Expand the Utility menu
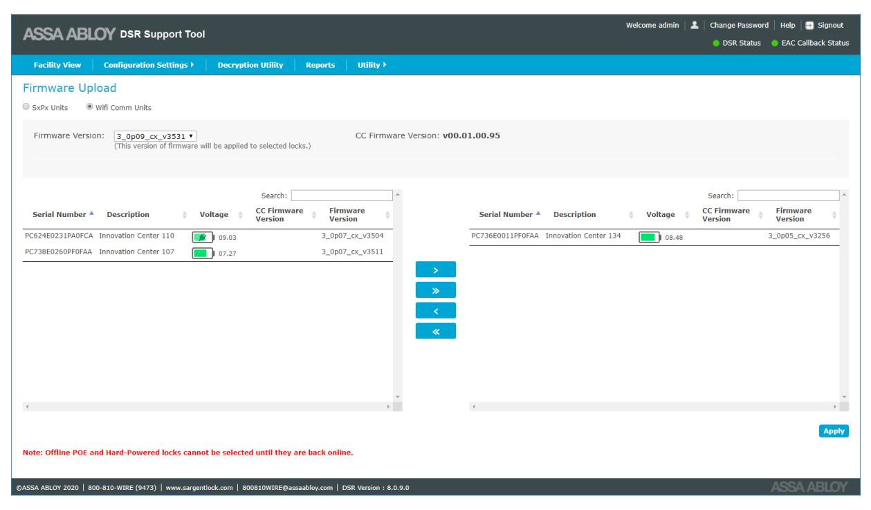Image resolution: width=871 pixels, height=510 pixels. 371,65
